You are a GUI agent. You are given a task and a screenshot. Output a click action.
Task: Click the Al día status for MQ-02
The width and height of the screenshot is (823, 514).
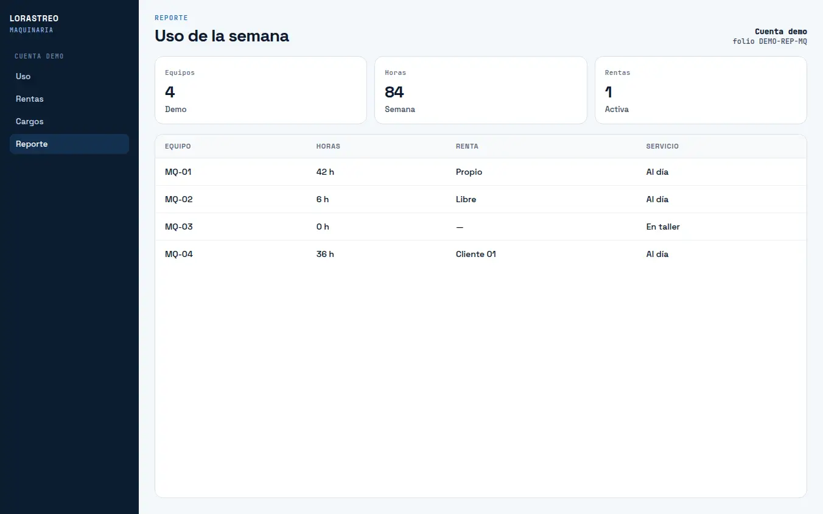[657, 199]
